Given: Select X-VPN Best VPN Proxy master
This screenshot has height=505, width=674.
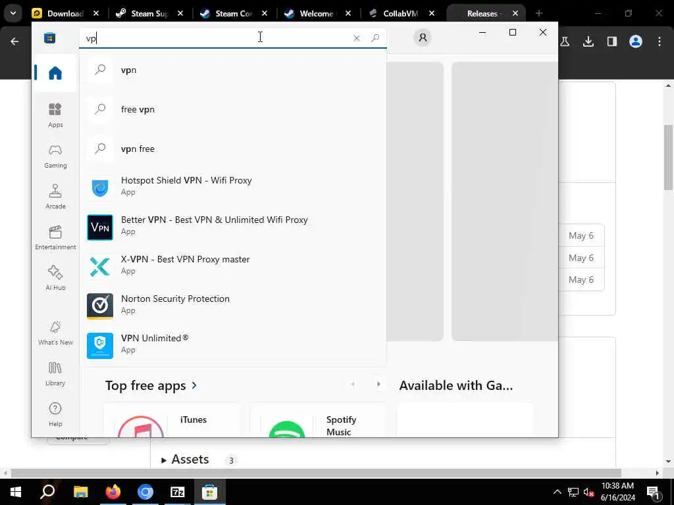Looking at the screenshot, I should 233,266.
